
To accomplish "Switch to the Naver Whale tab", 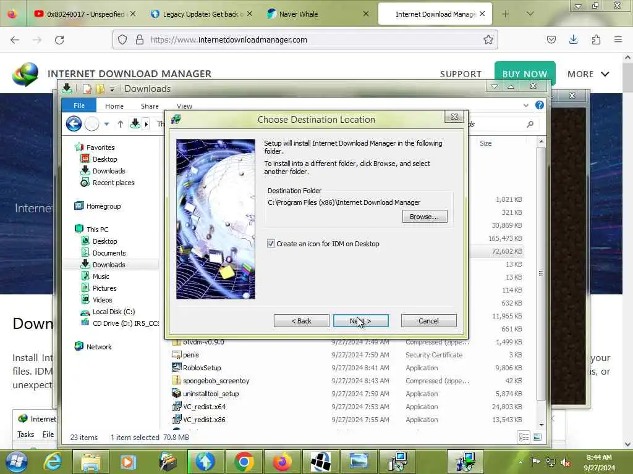I will 318,14.
